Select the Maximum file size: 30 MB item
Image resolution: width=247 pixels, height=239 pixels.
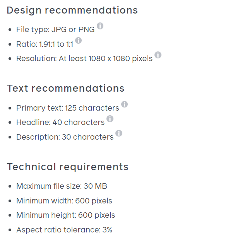(62, 186)
